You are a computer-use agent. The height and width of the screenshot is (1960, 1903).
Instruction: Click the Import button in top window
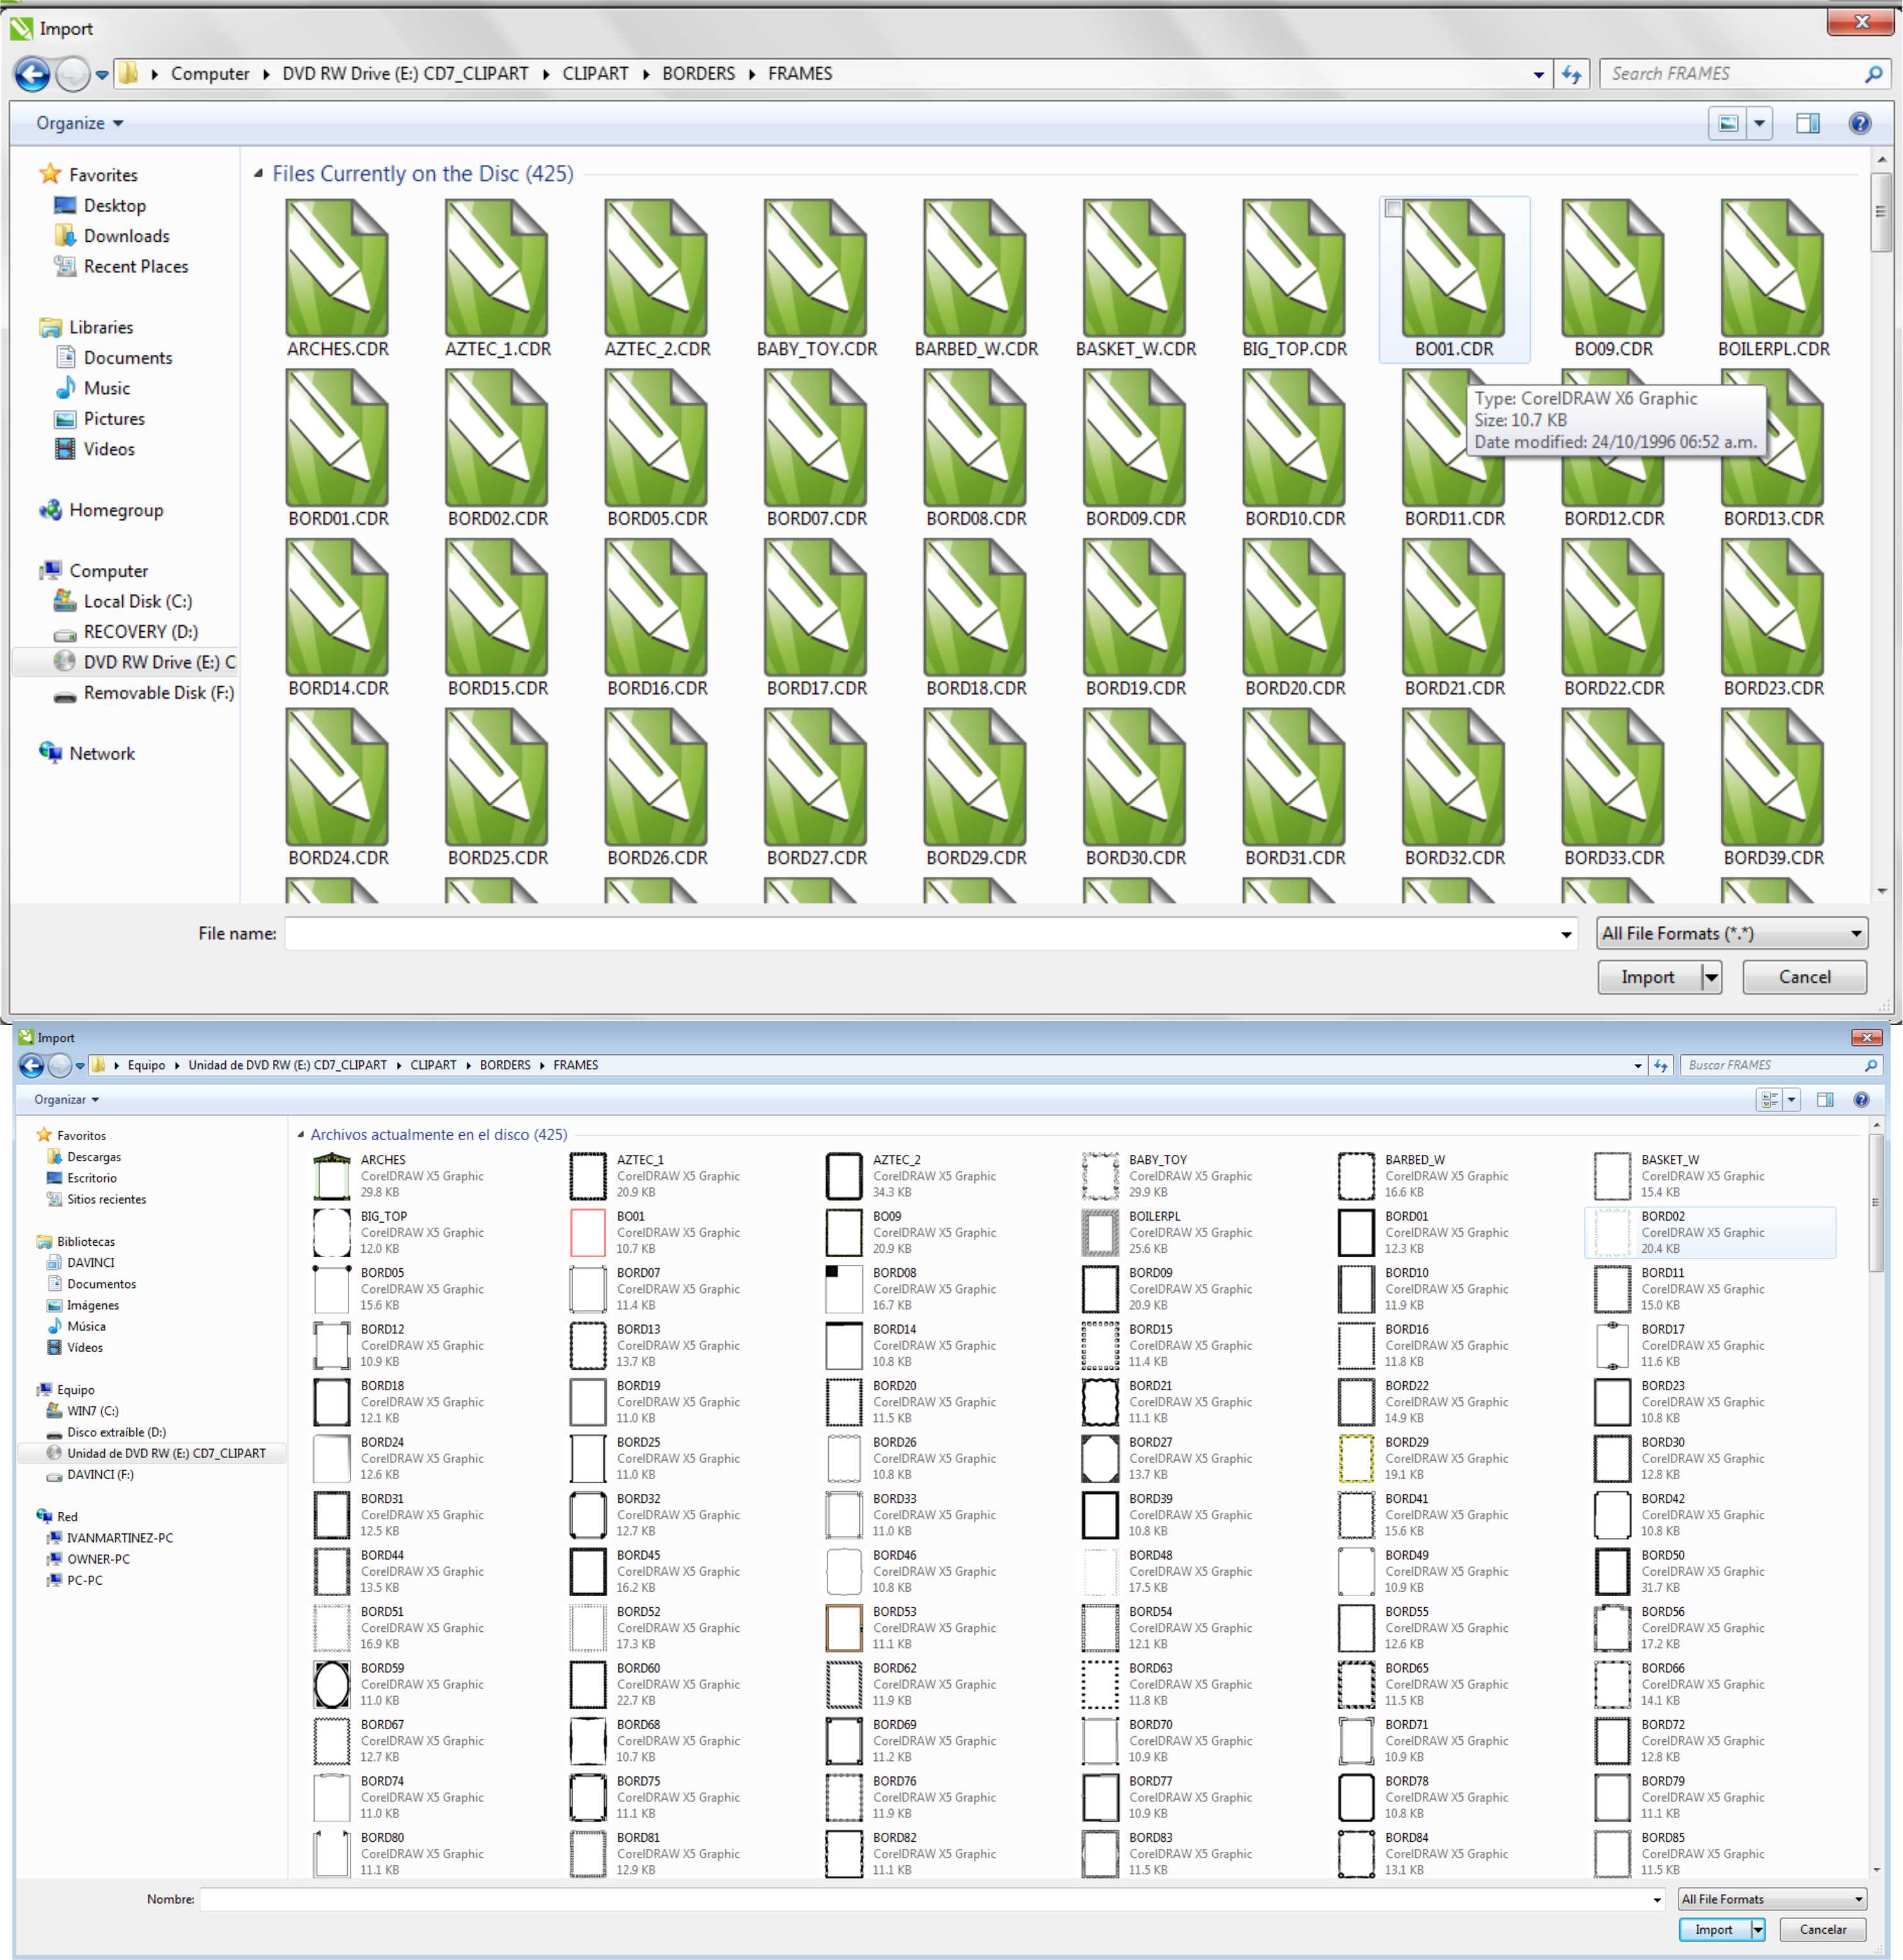[x=1648, y=977]
